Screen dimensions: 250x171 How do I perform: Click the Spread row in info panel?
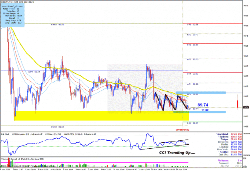[x=14, y=18]
